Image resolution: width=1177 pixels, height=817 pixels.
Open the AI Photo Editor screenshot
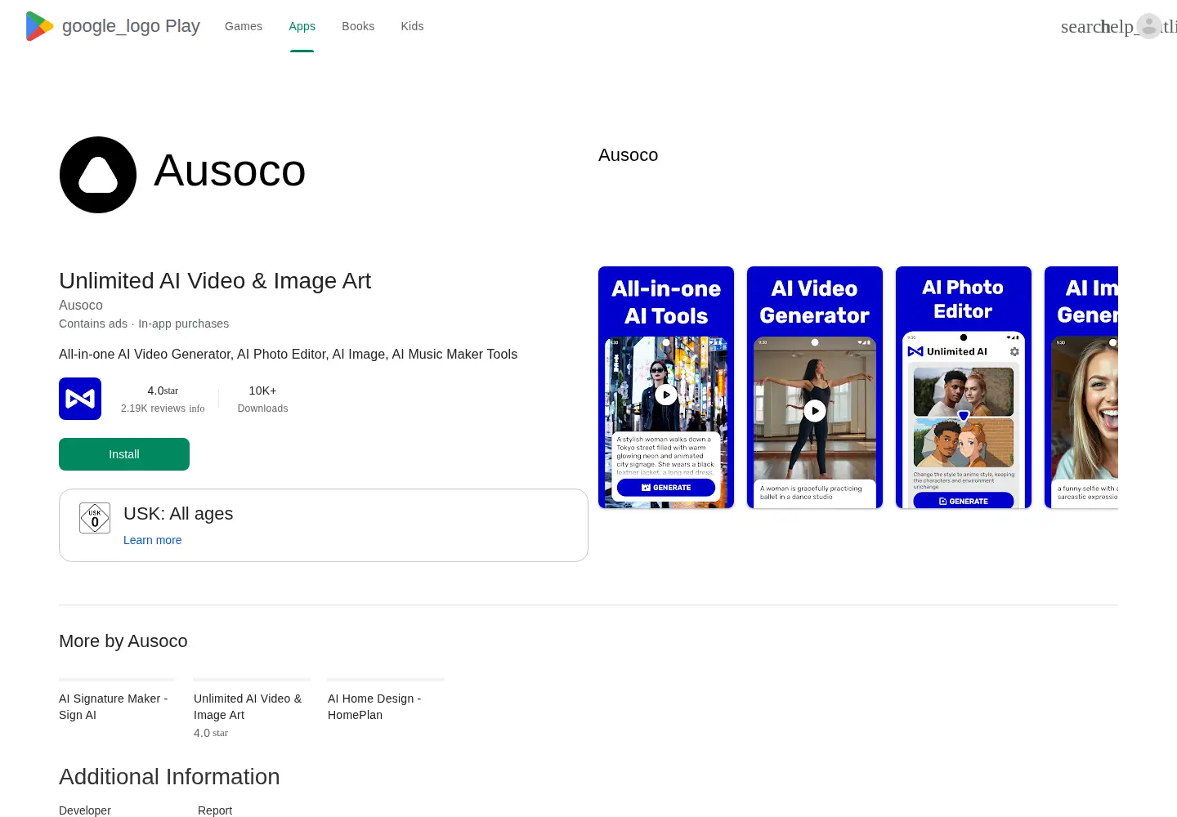(964, 387)
